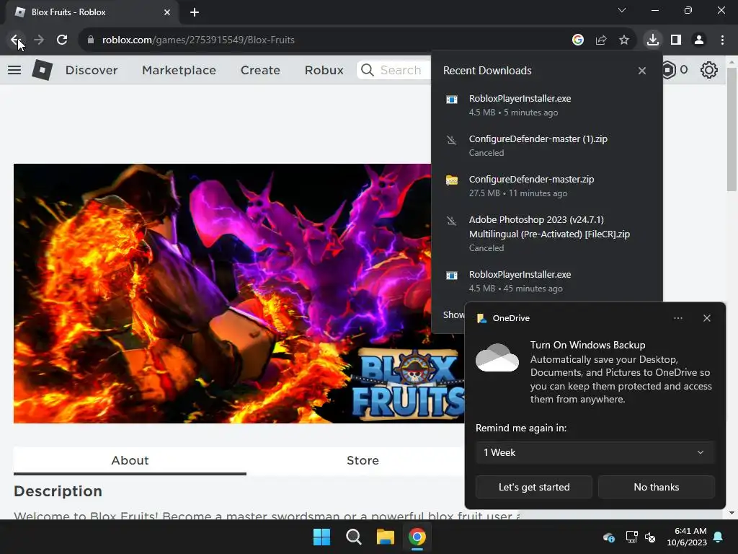Open the Chrome profile icon
Image resolution: width=738 pixels, height=554 pixels.
tap(699, 40)
